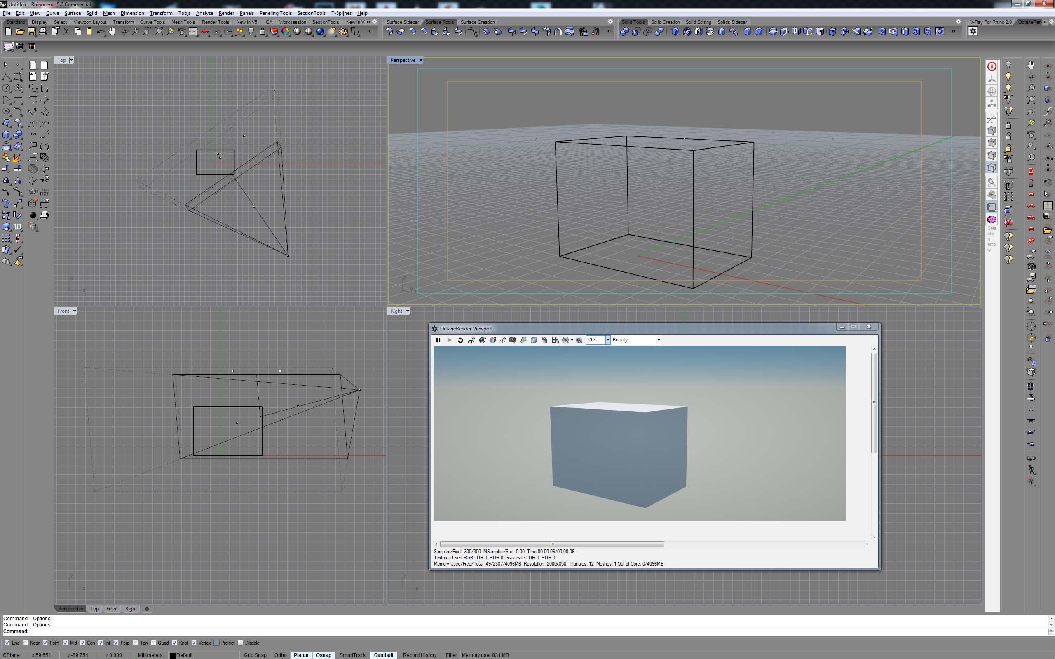This screenshot has height=659, width=1055.
Task: Click the lock icon in Octane toolbar
Action: pos(544,340)
